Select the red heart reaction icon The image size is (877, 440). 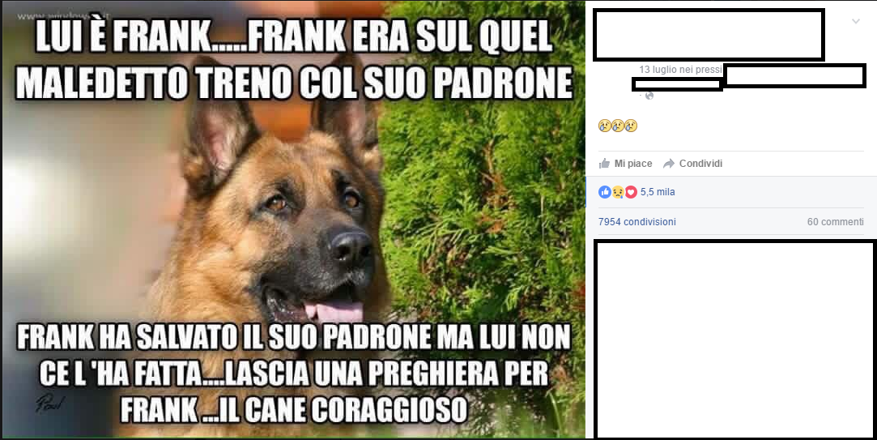point(631,192)
